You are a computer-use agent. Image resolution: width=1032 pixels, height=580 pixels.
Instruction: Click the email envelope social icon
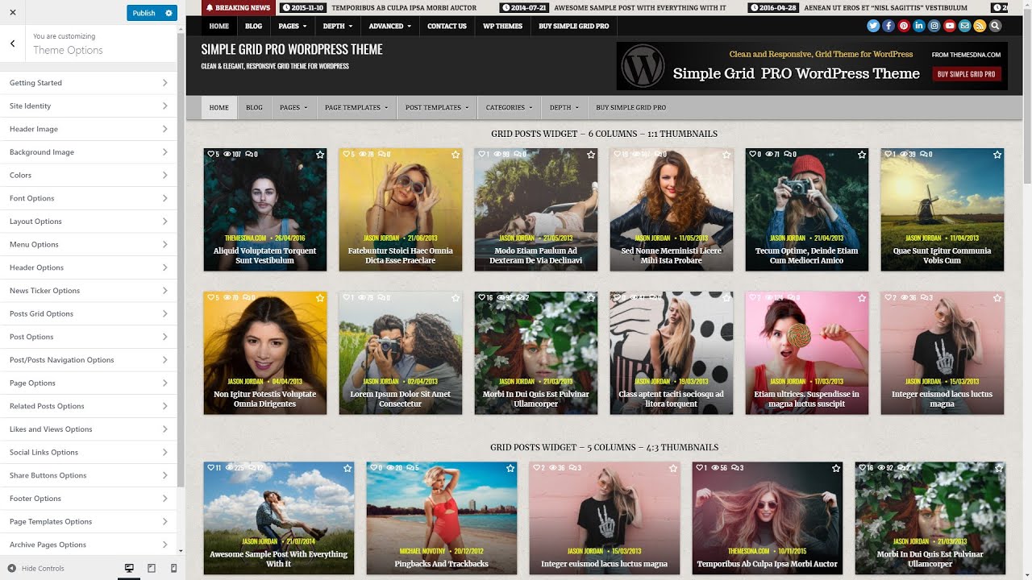click(x=965, y=26)
